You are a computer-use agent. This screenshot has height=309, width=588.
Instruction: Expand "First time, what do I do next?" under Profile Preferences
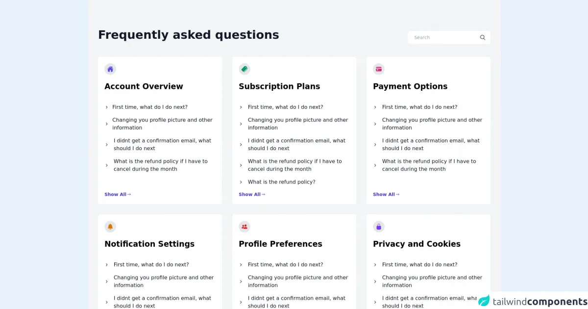[x=285, y=264]
